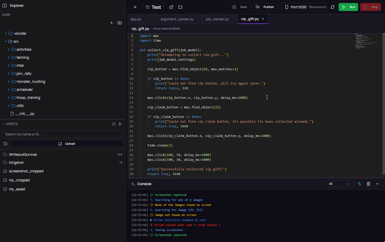This screenshot has height=242, width=385.
Task: Click the Publish button
Action: 265,7
